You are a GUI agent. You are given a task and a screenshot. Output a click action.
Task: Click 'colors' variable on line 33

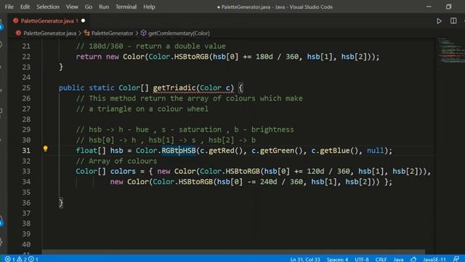[x=123, y=172]
